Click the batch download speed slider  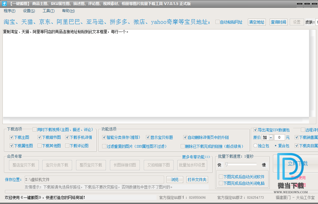click(241, 165)
